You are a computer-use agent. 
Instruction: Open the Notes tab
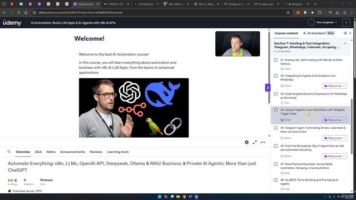tap(51, 152)
